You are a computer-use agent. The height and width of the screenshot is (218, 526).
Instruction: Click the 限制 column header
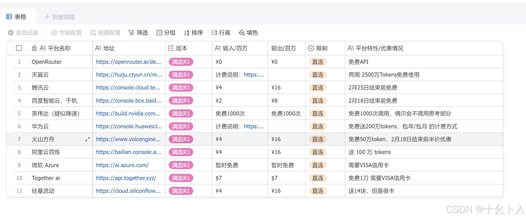[325, 48]
